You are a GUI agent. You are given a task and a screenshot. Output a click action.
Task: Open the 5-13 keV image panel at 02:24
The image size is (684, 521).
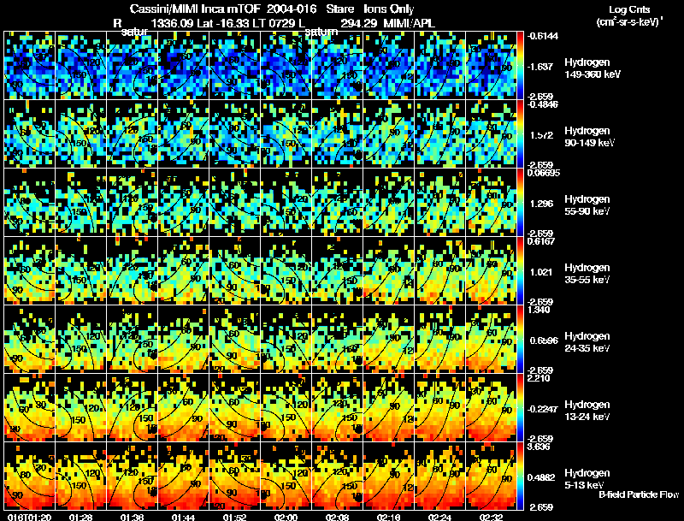(x=439, y=477)
